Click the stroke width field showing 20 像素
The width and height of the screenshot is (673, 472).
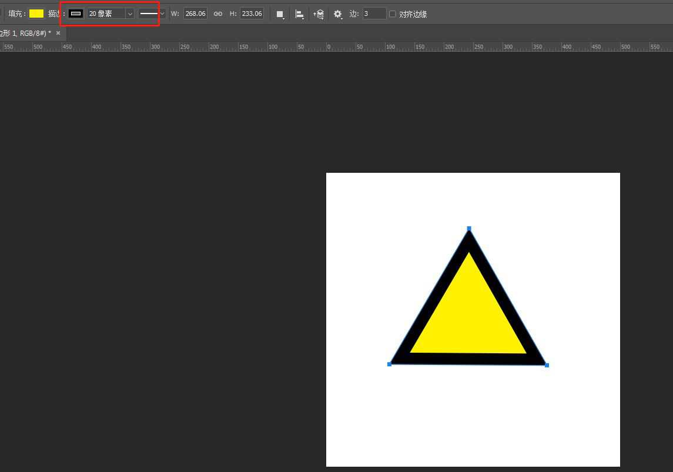(x=106, y=14)
